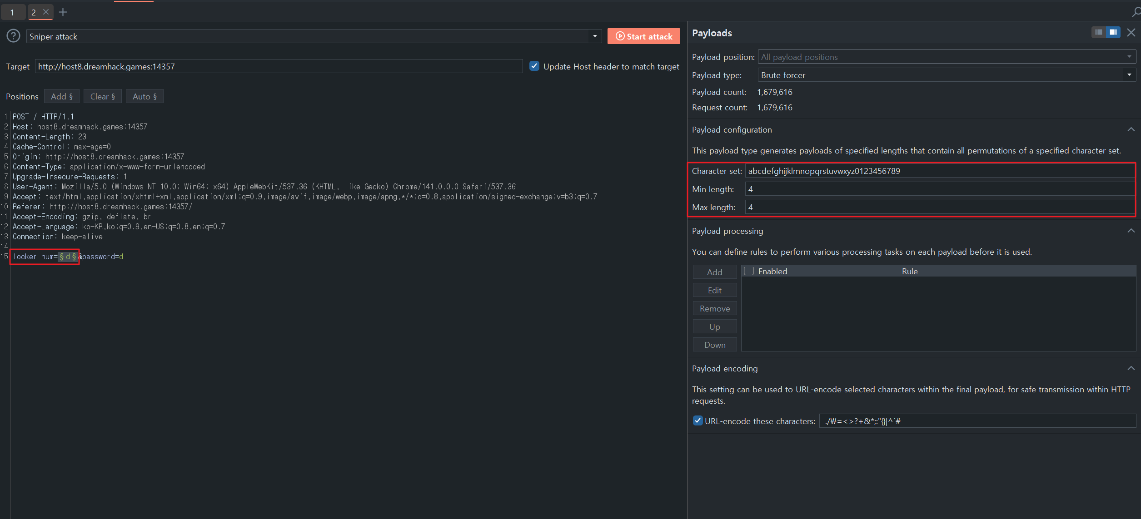Click the Start attack button
Viewport: 1141px width, 519px height.
[x=643, y=36]
